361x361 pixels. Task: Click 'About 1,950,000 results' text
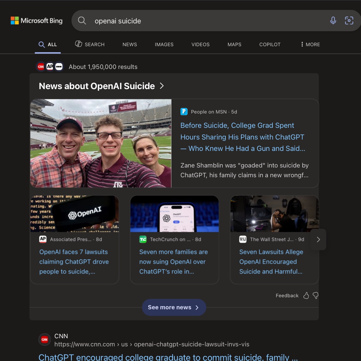[103, 67]
